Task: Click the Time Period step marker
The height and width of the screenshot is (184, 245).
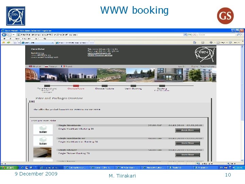Action: pyautogui.click(x=47, y=86)
